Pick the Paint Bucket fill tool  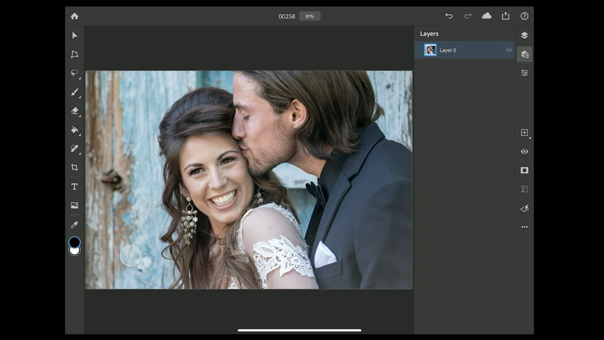point(75,130)
